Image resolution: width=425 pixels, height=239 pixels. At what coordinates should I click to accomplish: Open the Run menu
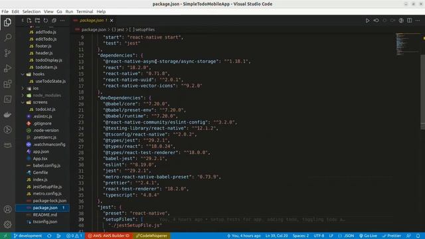point(69,12)
